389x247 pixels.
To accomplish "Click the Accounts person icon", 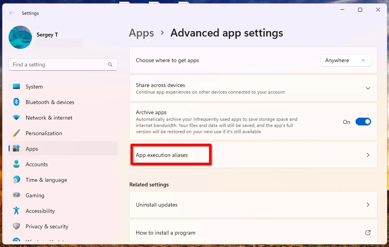I will tap(16, 164).
